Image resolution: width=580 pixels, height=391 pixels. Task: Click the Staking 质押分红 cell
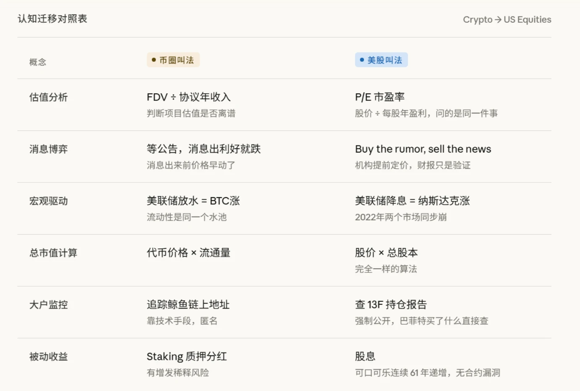pyautogui.click(x=186, y=356)
